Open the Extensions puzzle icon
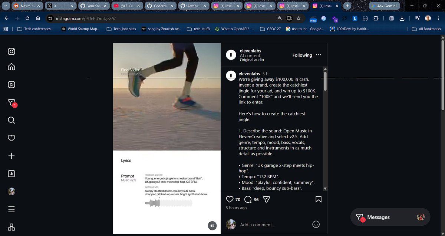Image resolution: width=445 pixels, height=236 pixels. click(x=376, y=18)
